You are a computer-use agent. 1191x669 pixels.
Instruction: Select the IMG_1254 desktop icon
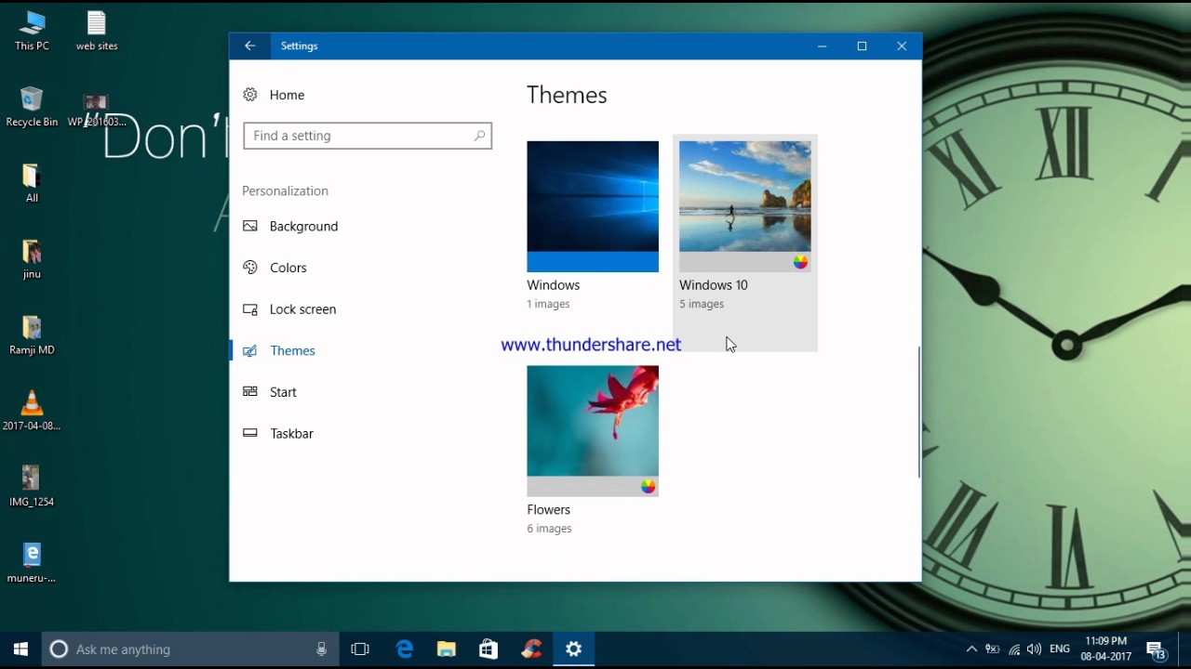click(32, 487)
